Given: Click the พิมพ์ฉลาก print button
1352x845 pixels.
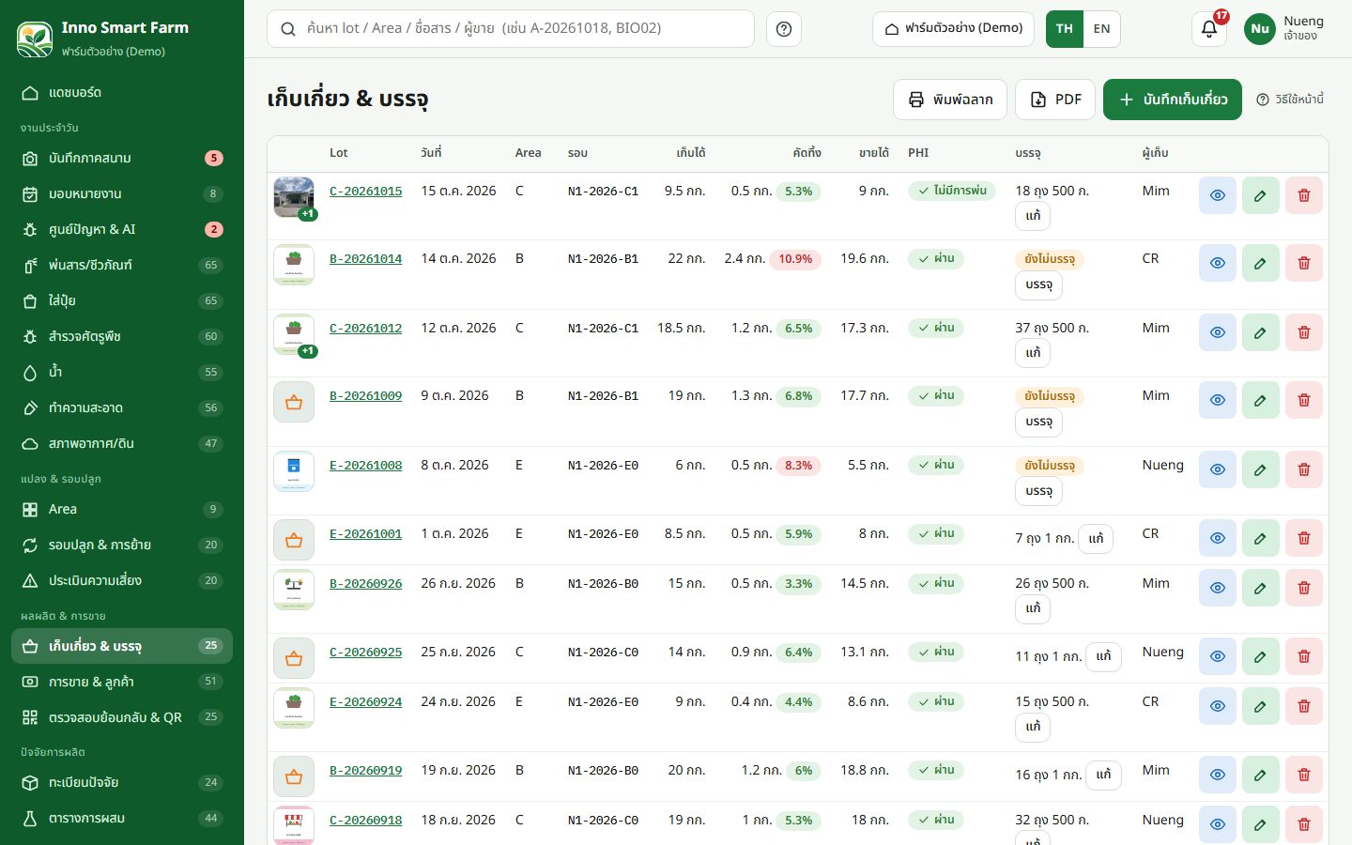Looking at the screenshot, I should (x=950, y=100).
